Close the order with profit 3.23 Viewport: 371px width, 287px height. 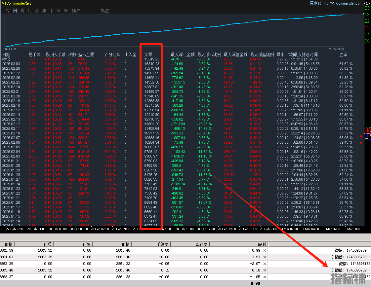(265, 257)
